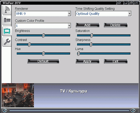This screenshot has height=113, width=140.
Task: Click the Brightness slider handle
Action: pyautogui.click(x=43, y=35)
